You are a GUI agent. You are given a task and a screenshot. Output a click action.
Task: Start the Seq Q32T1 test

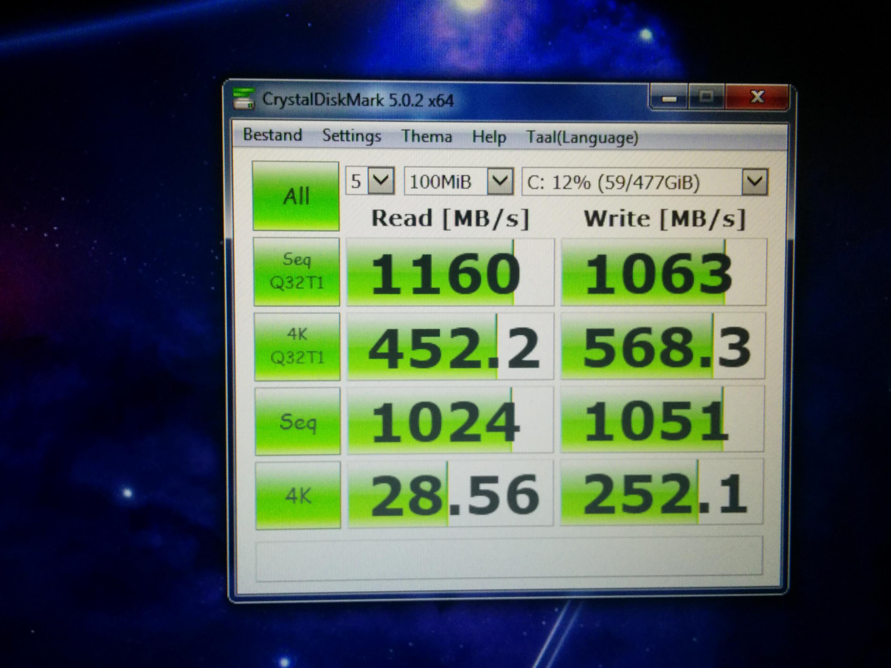pyautogui.click(x=296, y=272)
